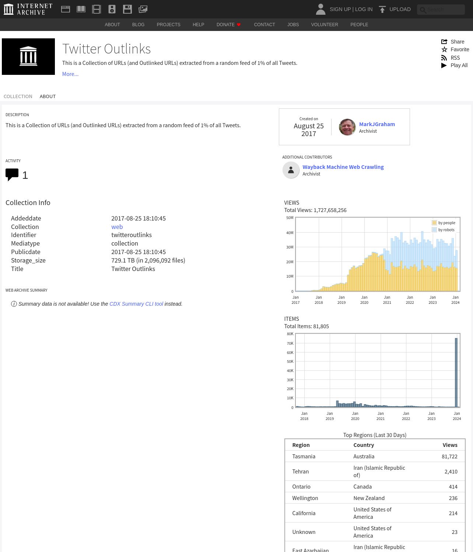Image resolution: width=473 pixels, height=552 pixels.
Task: Focus the Search input field
Action: point(441,10)
